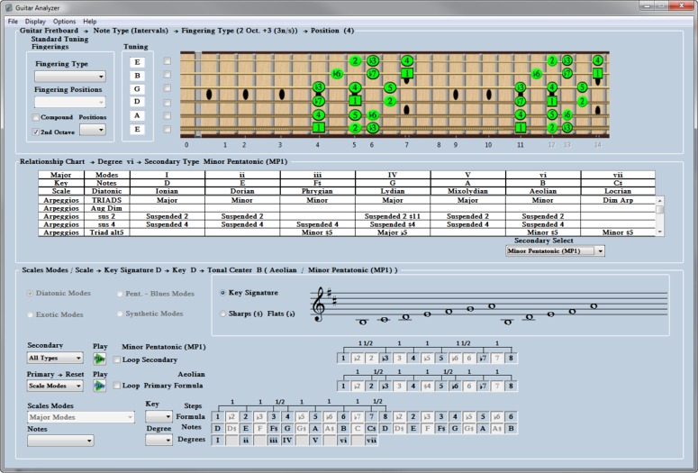Open the Key dropdown

[159, 417]
